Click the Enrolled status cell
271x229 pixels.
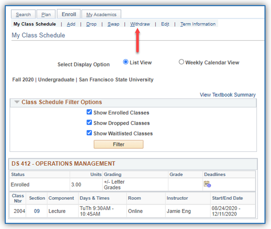tap(40, 185)
